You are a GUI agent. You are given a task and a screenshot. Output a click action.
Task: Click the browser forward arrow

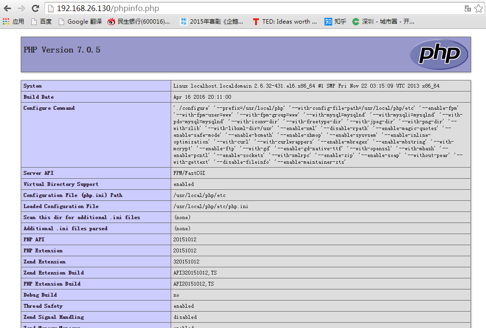[21, 8]
